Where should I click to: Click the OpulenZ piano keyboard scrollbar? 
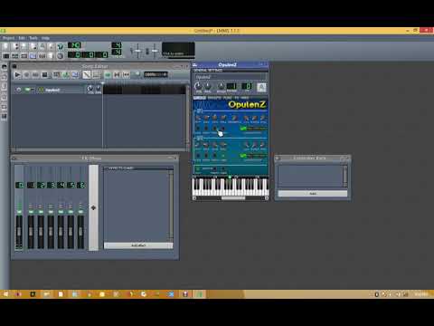(x=231, y=198)
